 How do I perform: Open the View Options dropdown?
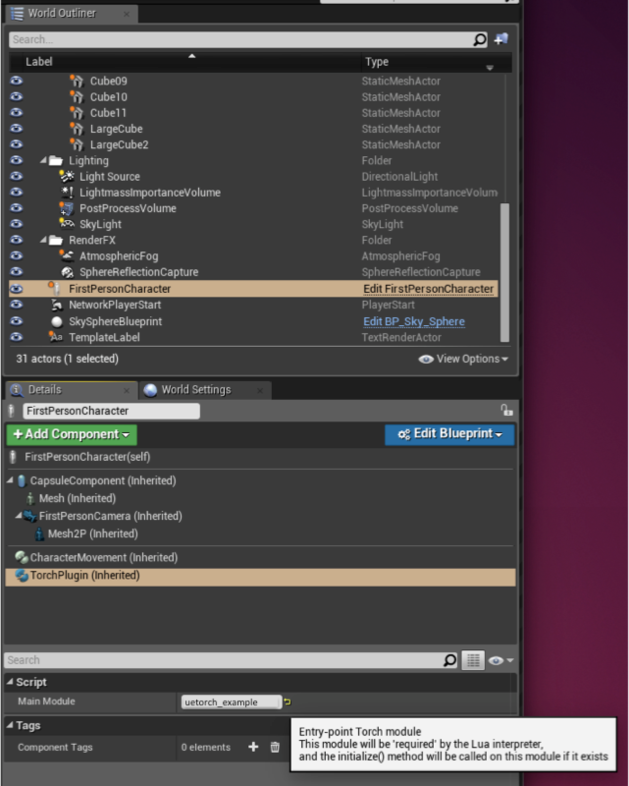[x=463, y=359]
